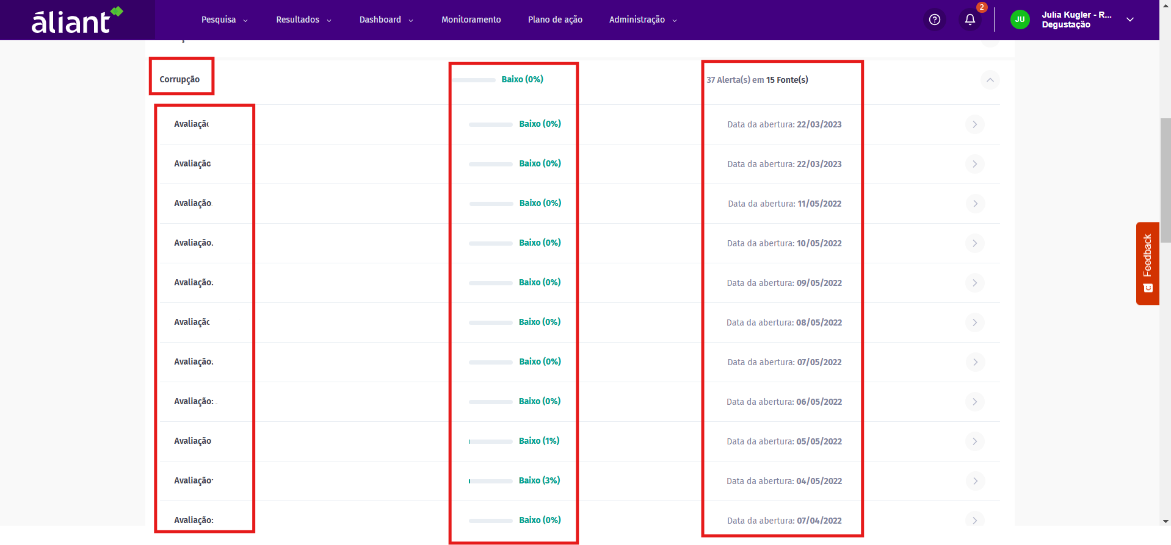Open the row dated 09/05/2022 via its arrow
The height and width of the screenshot is (545, 1171).
(975, 283)
